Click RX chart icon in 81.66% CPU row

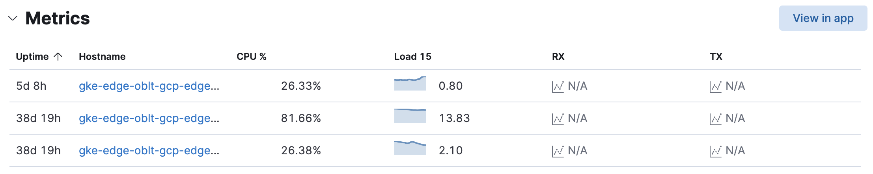558,118
